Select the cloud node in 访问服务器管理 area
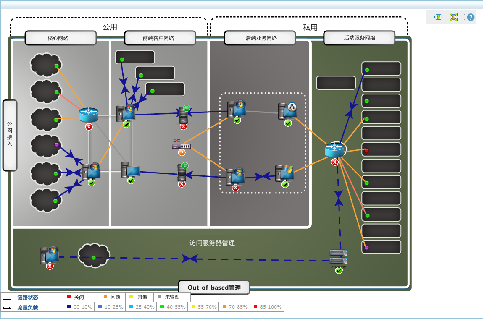The image size is (484, 319). point(94,255)
